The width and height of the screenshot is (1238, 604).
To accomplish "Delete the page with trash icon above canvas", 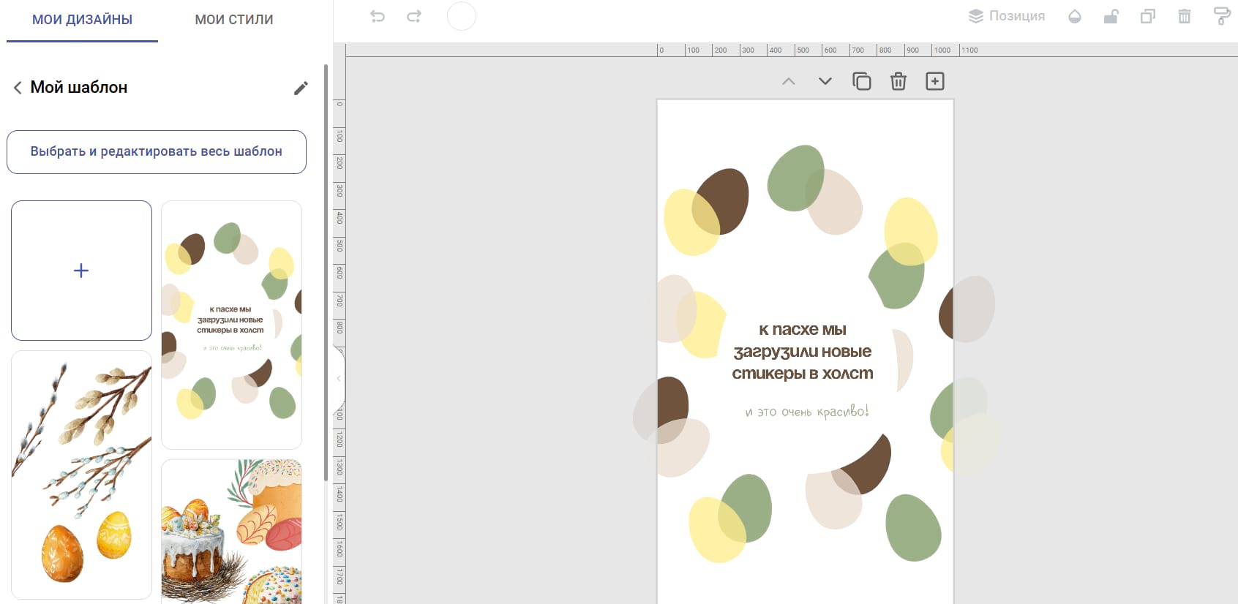I will click(899, 81).
